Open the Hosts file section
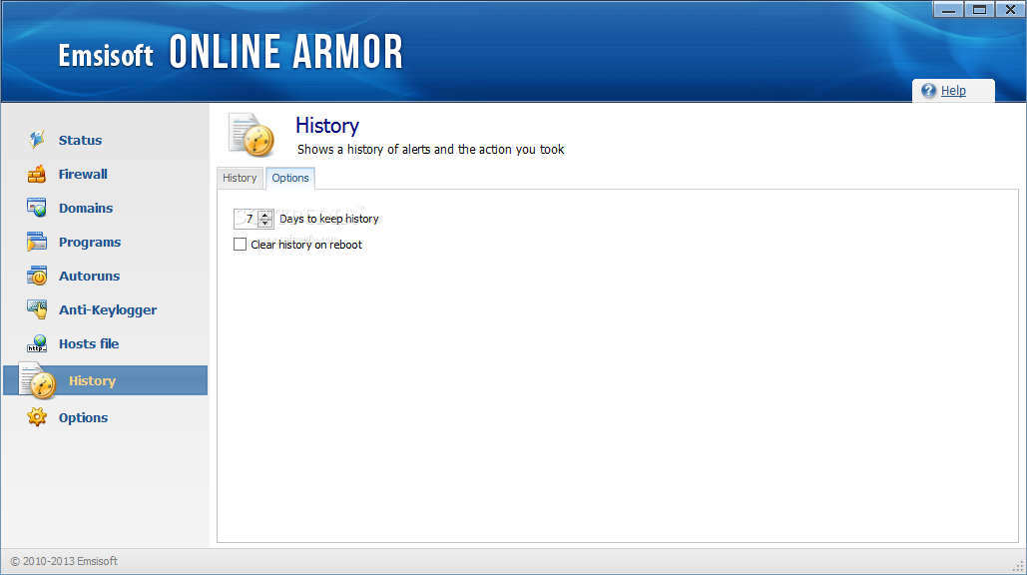Viewport: 1027px width, 575px height. click(x=89, y=344)
